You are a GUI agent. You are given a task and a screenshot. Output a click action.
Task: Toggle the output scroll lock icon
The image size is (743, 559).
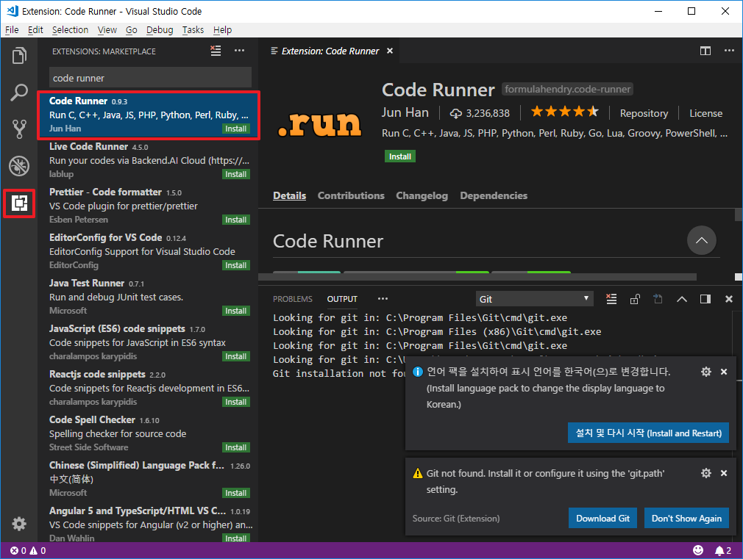[x=634, y=299]
